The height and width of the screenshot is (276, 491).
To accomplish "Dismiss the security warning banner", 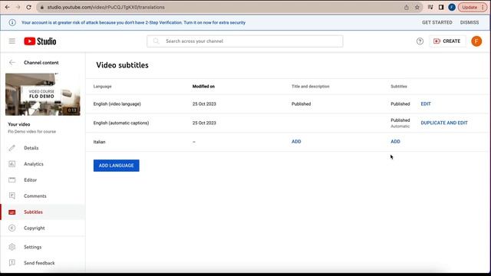I will [469, 22].
